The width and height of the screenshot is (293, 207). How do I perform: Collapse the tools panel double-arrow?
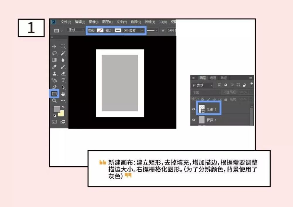click(52, 37)
